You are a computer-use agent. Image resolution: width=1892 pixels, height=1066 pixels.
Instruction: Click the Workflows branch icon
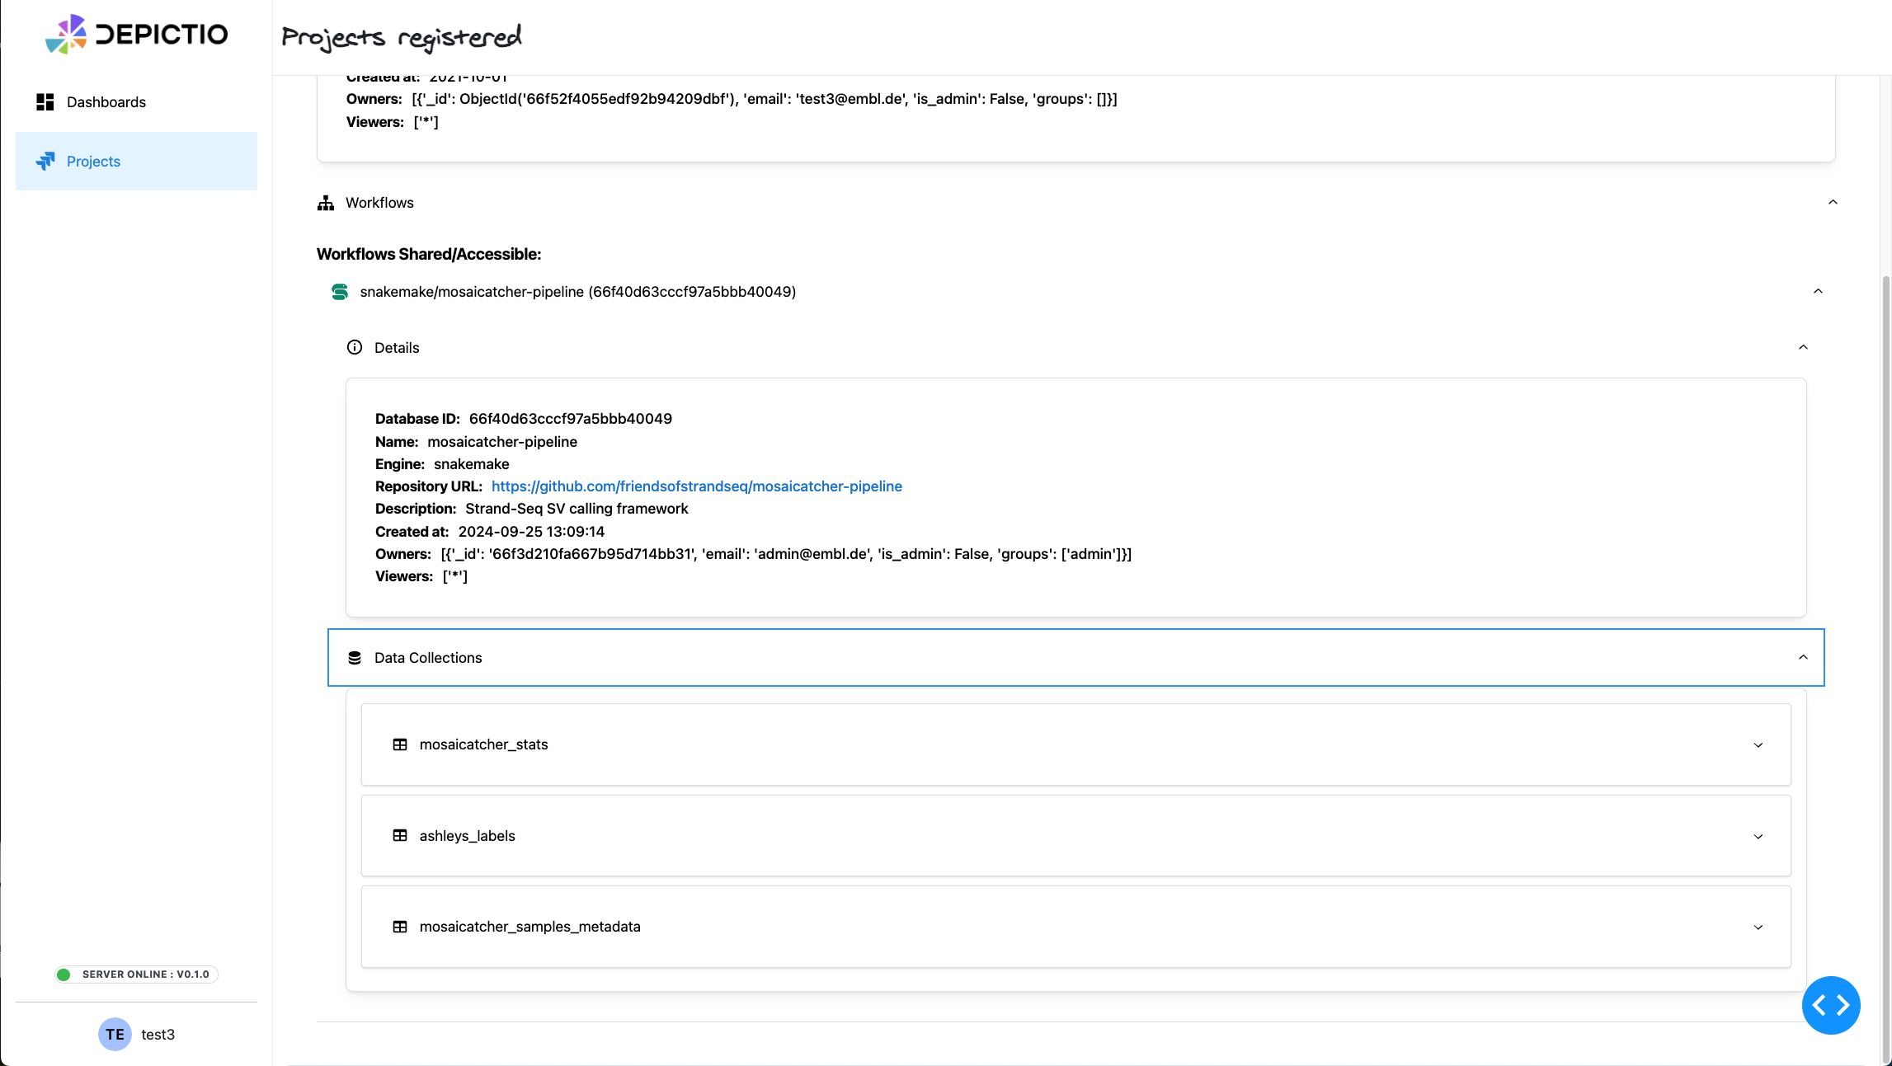click(325, 203)
